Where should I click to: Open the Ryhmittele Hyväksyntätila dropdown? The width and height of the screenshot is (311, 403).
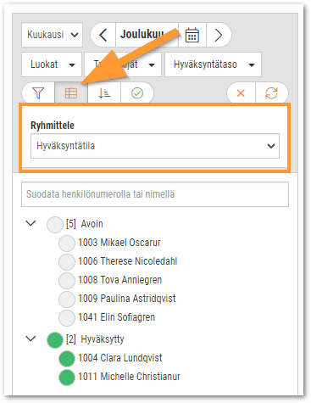[155, 146]
